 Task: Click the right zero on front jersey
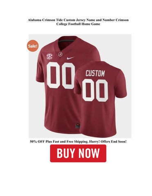[x=68, y=76]
